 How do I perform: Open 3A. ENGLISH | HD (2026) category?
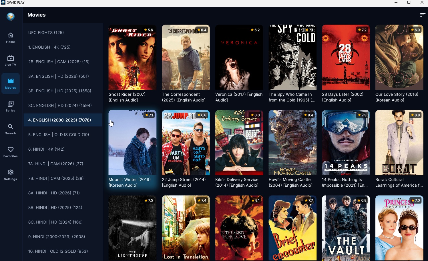tap(63, 76)
